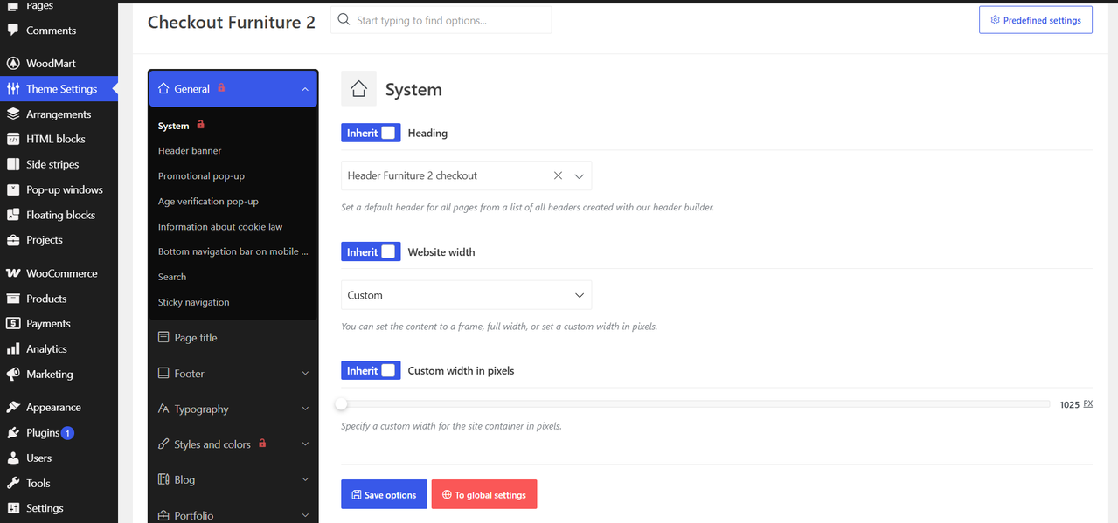Open the Header banner settings
The height and width of the screenshot is (523, 1118).
(190, 151)
